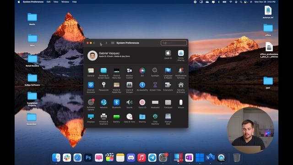Viewport: 293px width, 165px height.
Task: Open Notifications & Focus preferences
Action: [x=181, y=73]
